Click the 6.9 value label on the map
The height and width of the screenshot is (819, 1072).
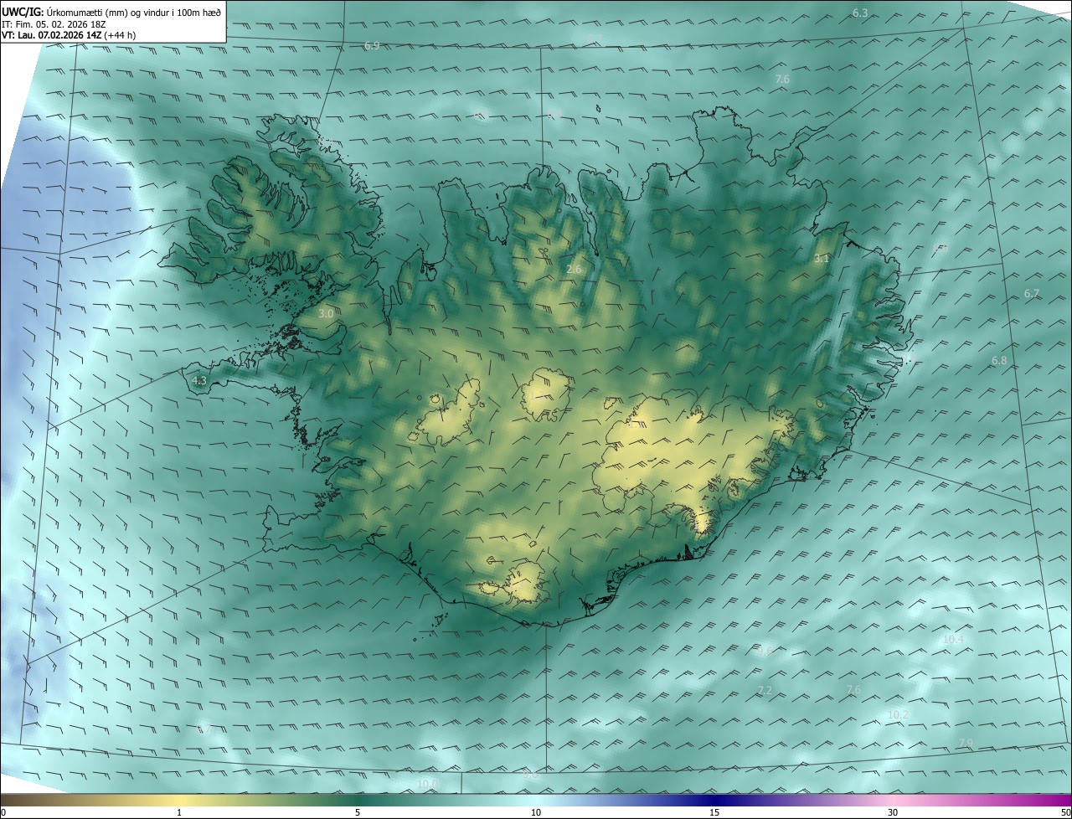[x=372, y=45]
